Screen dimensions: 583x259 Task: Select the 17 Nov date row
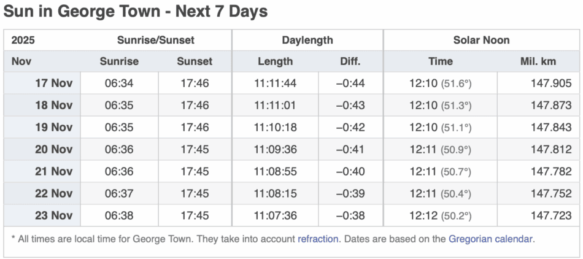pyautogui.click(x=53, y=83)
